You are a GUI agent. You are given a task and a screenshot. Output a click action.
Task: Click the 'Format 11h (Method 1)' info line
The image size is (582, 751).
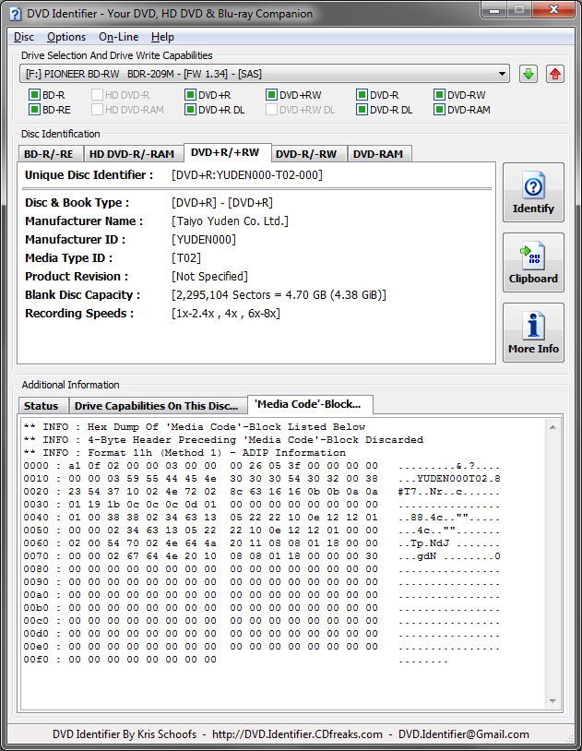coord(184,453)
